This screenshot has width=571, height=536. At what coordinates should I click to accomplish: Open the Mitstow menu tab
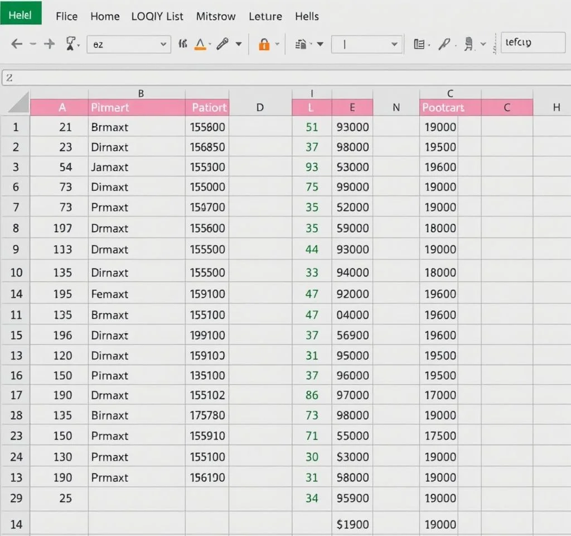coord(216,16)
